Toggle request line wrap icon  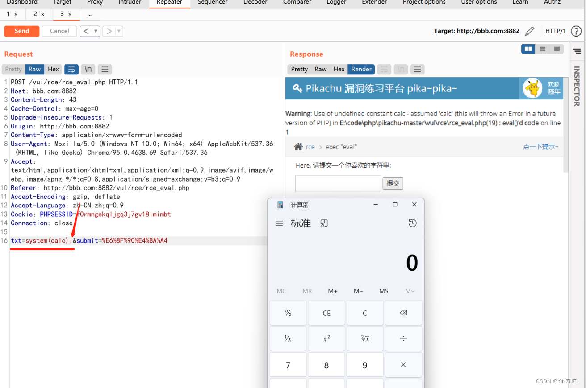(x=71, y=69)
